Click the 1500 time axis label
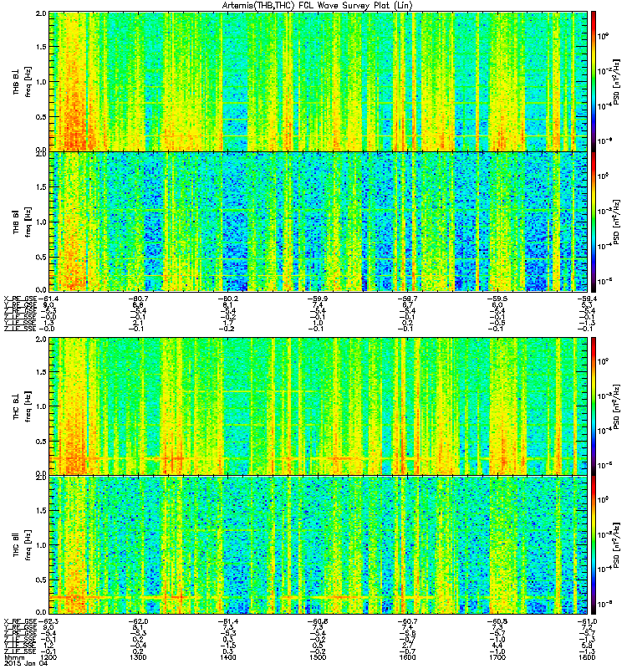The width and height of the screenshot is (627, 669). [318, 657]
